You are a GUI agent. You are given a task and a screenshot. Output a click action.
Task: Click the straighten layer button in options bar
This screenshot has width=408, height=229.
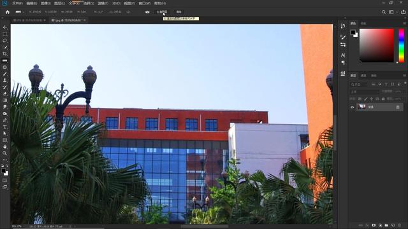pos(162,12)
